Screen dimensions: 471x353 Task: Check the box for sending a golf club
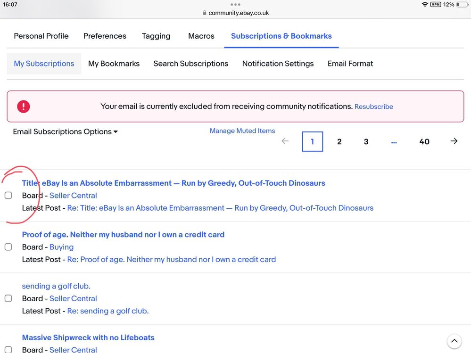tap(8, 298)
